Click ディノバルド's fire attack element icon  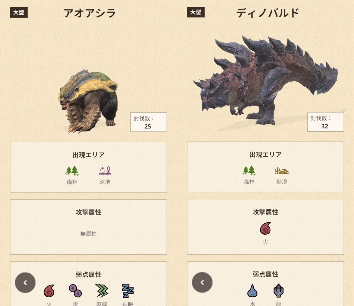click(x=265, y=228)
